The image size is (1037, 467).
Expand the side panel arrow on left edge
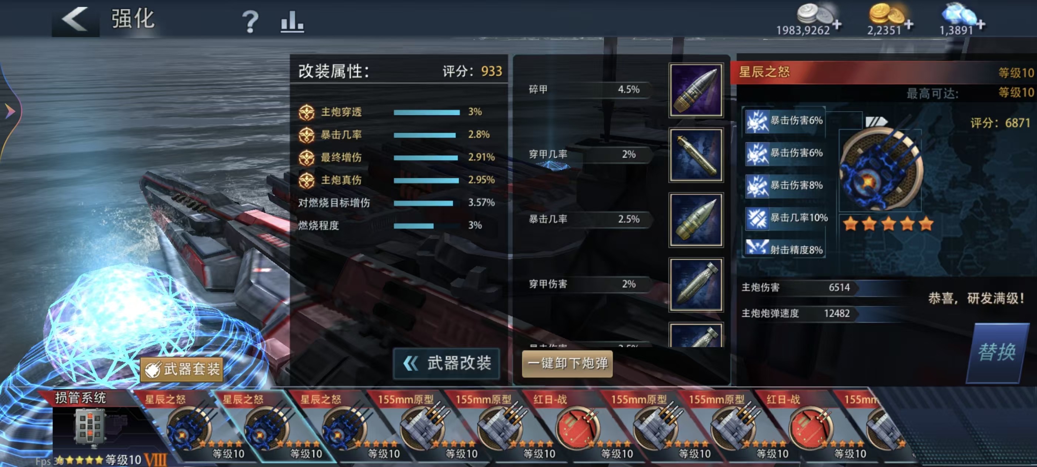(10, 111)
